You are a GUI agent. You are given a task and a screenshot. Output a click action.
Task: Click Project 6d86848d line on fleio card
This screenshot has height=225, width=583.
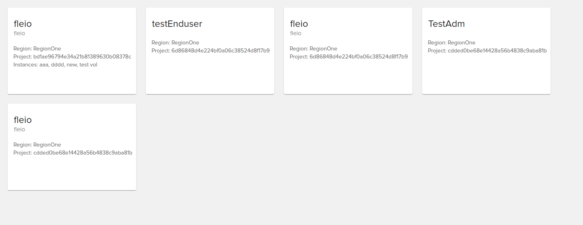(349, 56)
